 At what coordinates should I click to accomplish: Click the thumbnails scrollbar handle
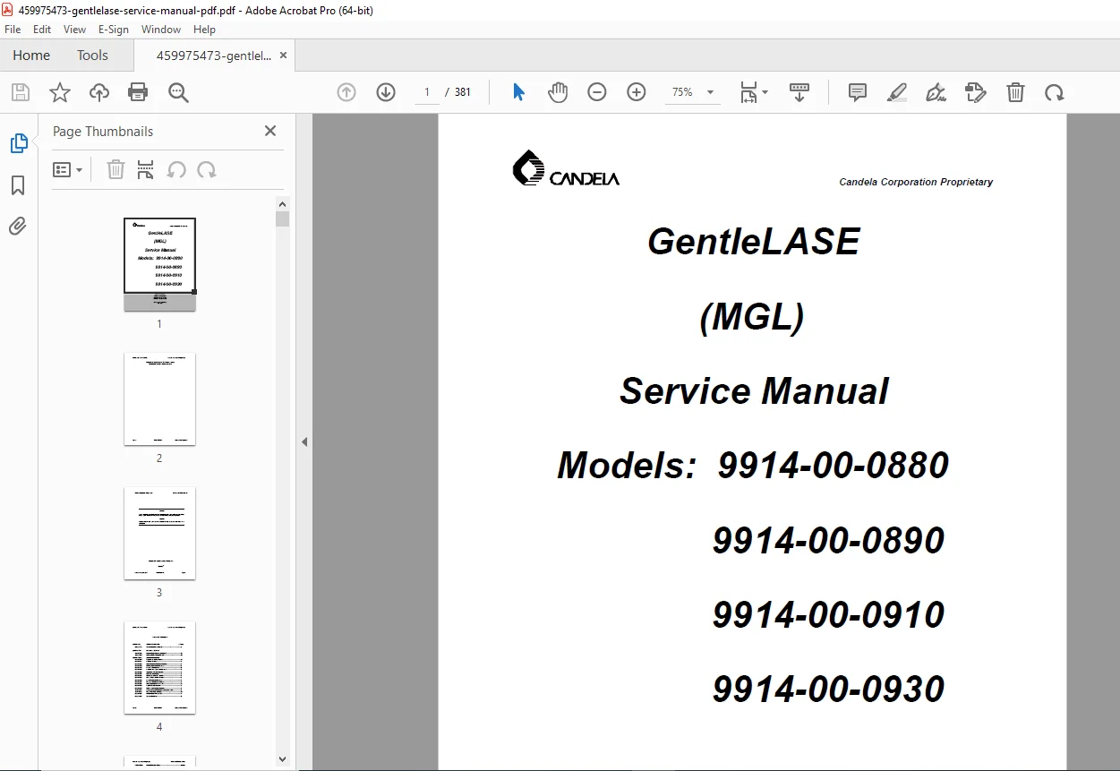[283, 219]
